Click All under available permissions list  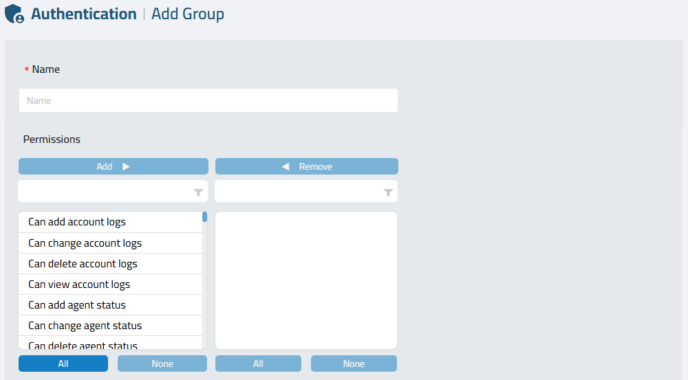point(63,364)
